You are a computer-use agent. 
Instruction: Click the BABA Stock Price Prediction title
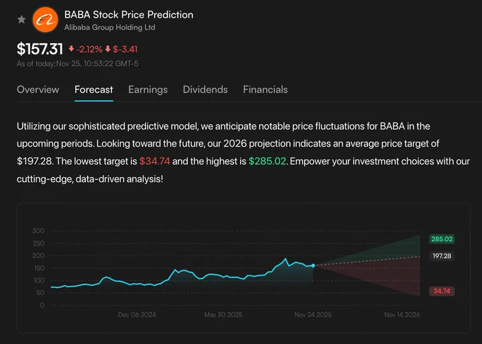coord(129,15)
